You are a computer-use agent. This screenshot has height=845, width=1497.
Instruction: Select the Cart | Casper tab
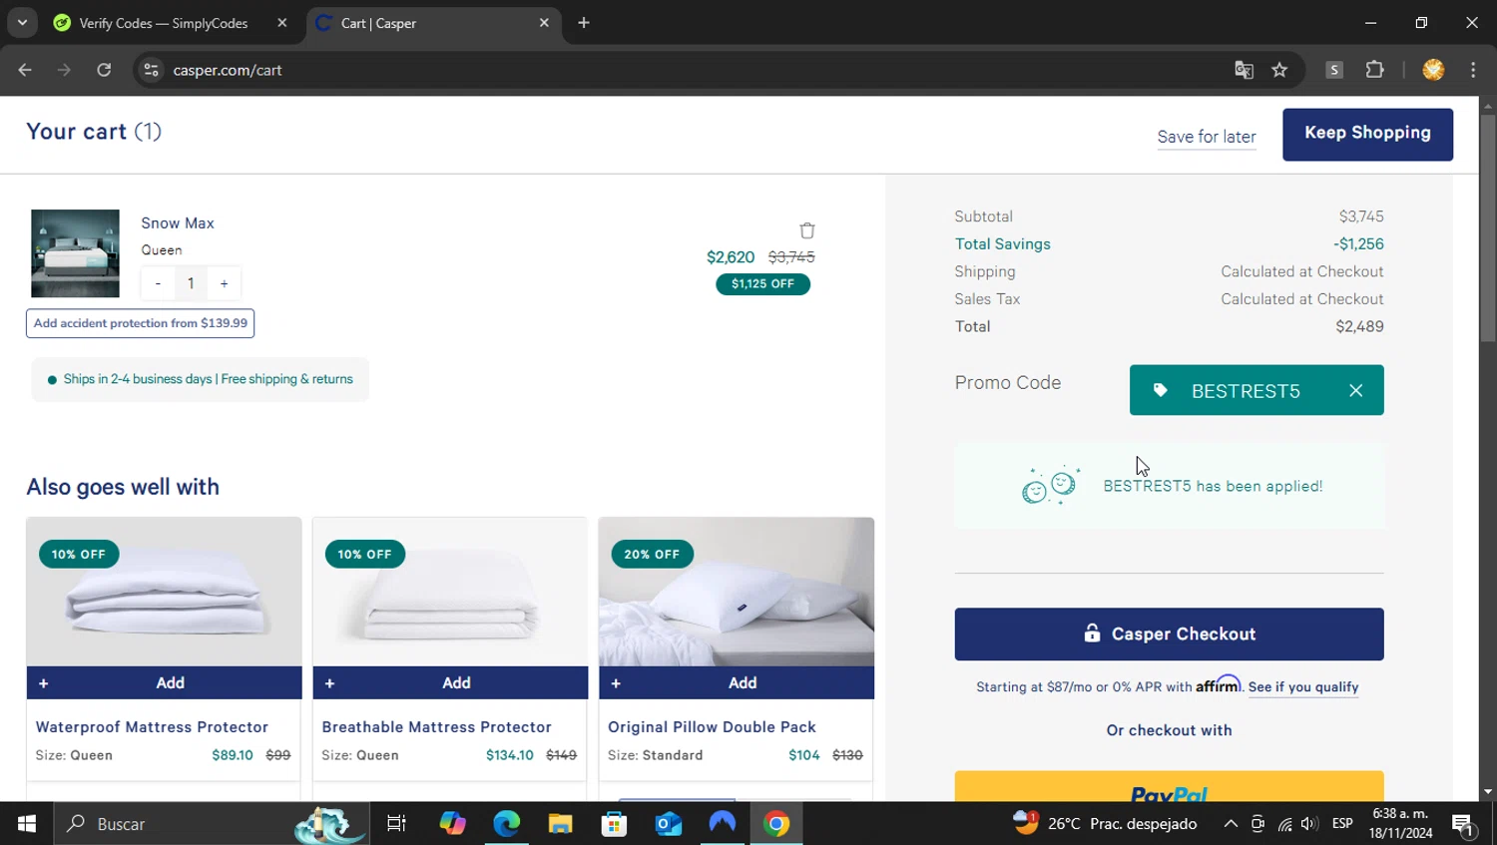434,23
